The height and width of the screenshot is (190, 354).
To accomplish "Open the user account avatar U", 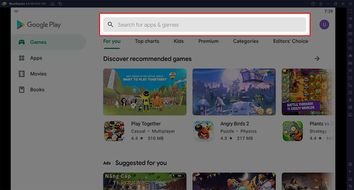I will click(x=324, y=25).
